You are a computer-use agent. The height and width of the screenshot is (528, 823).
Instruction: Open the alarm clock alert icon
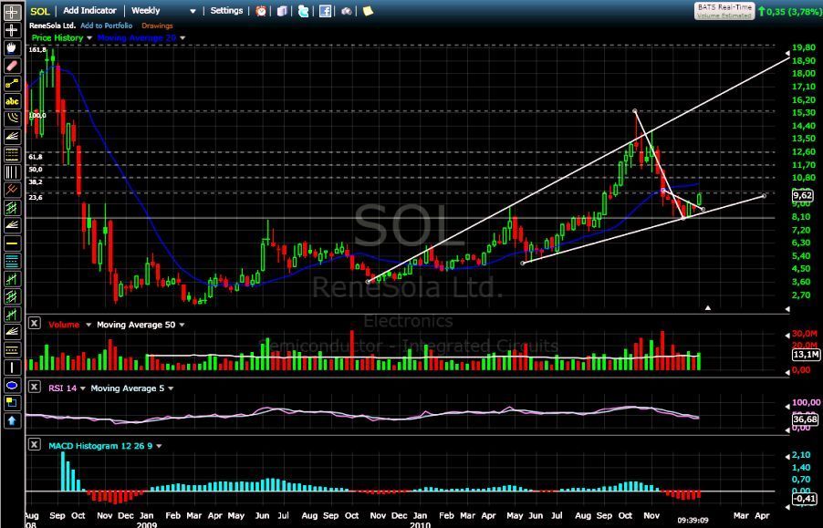[261, 11]
